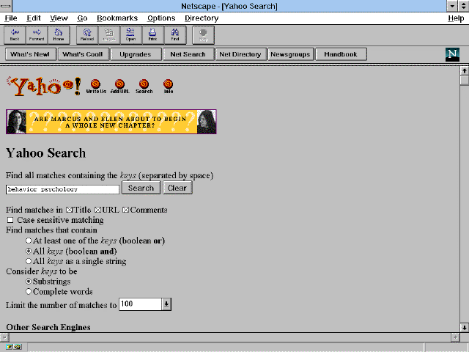Click the horizontal scrollbar right arrow
Viewport: 469px width, 352px height.
pos(455,337)
